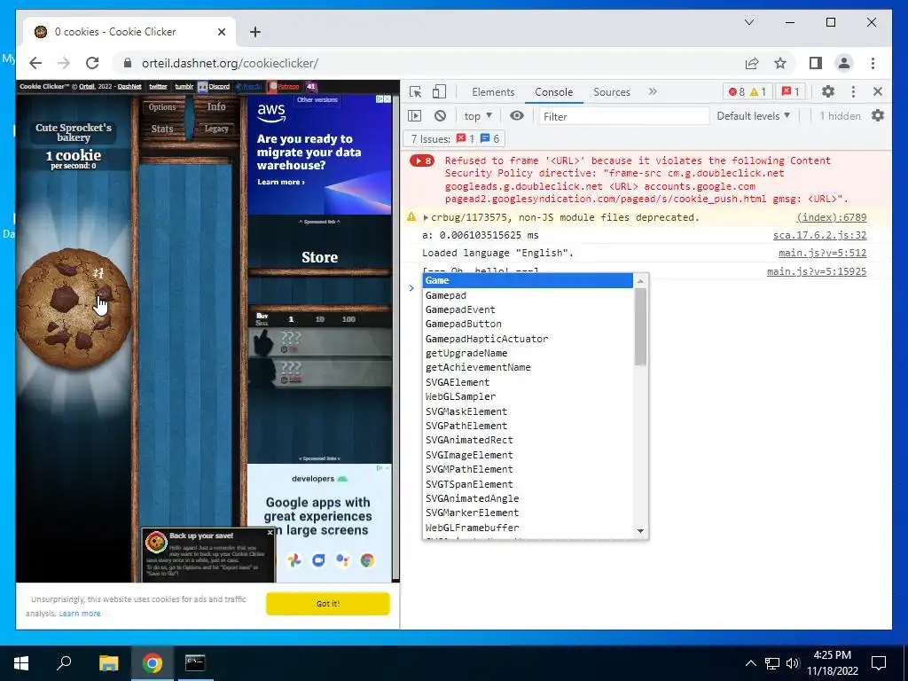Share this page icon in address bar
This screenshot has width=908, height=681.
[x=752, y=63]
